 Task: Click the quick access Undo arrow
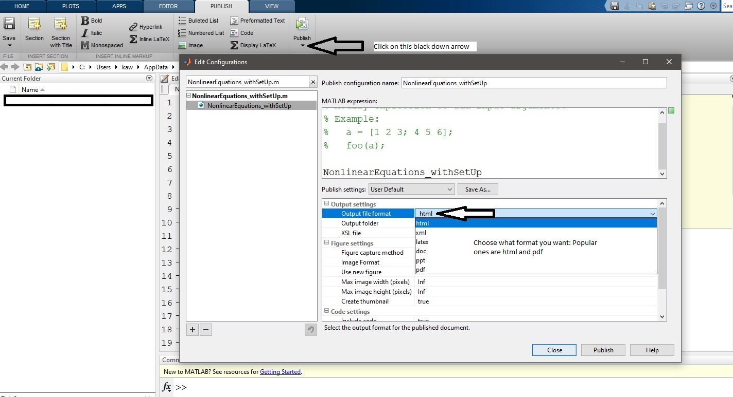click(664, 6)
